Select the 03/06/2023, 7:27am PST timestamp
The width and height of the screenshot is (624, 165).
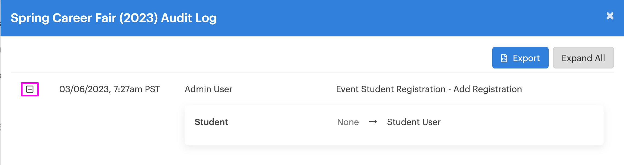[110, 89]
